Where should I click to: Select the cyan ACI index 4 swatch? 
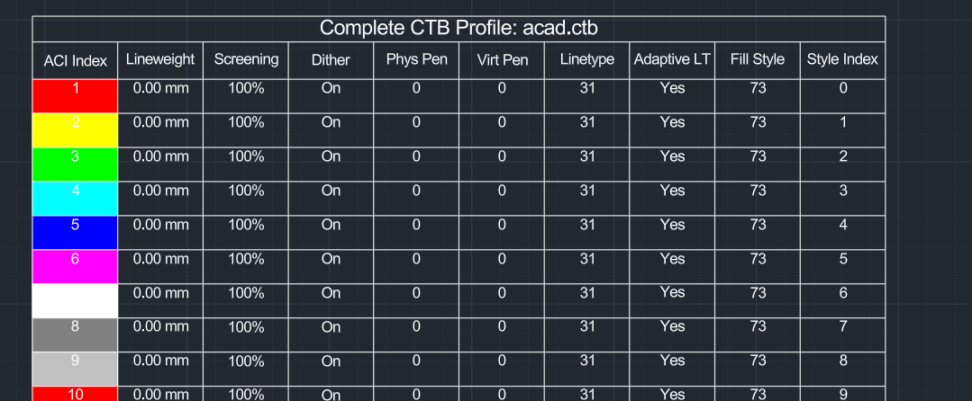[x=75, y=198]
